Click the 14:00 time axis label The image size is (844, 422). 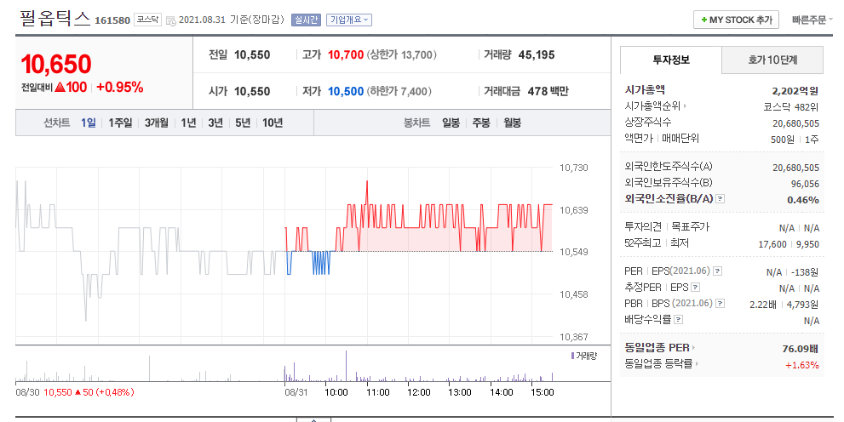(x=501, y=392)
